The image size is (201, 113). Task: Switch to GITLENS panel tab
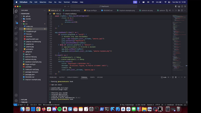point(100,77)
